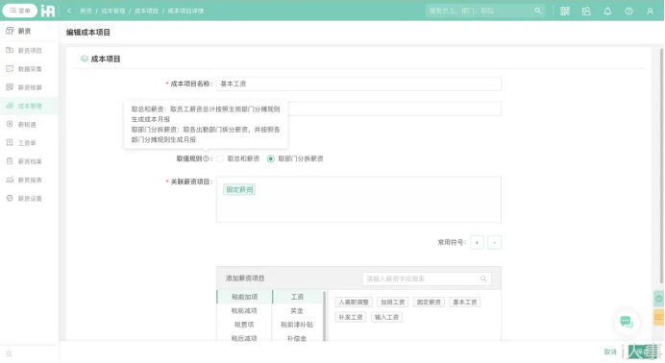Collapse the sidebar with bottom-left icon
The image size is (665, 363).
[x=9, y=353]
